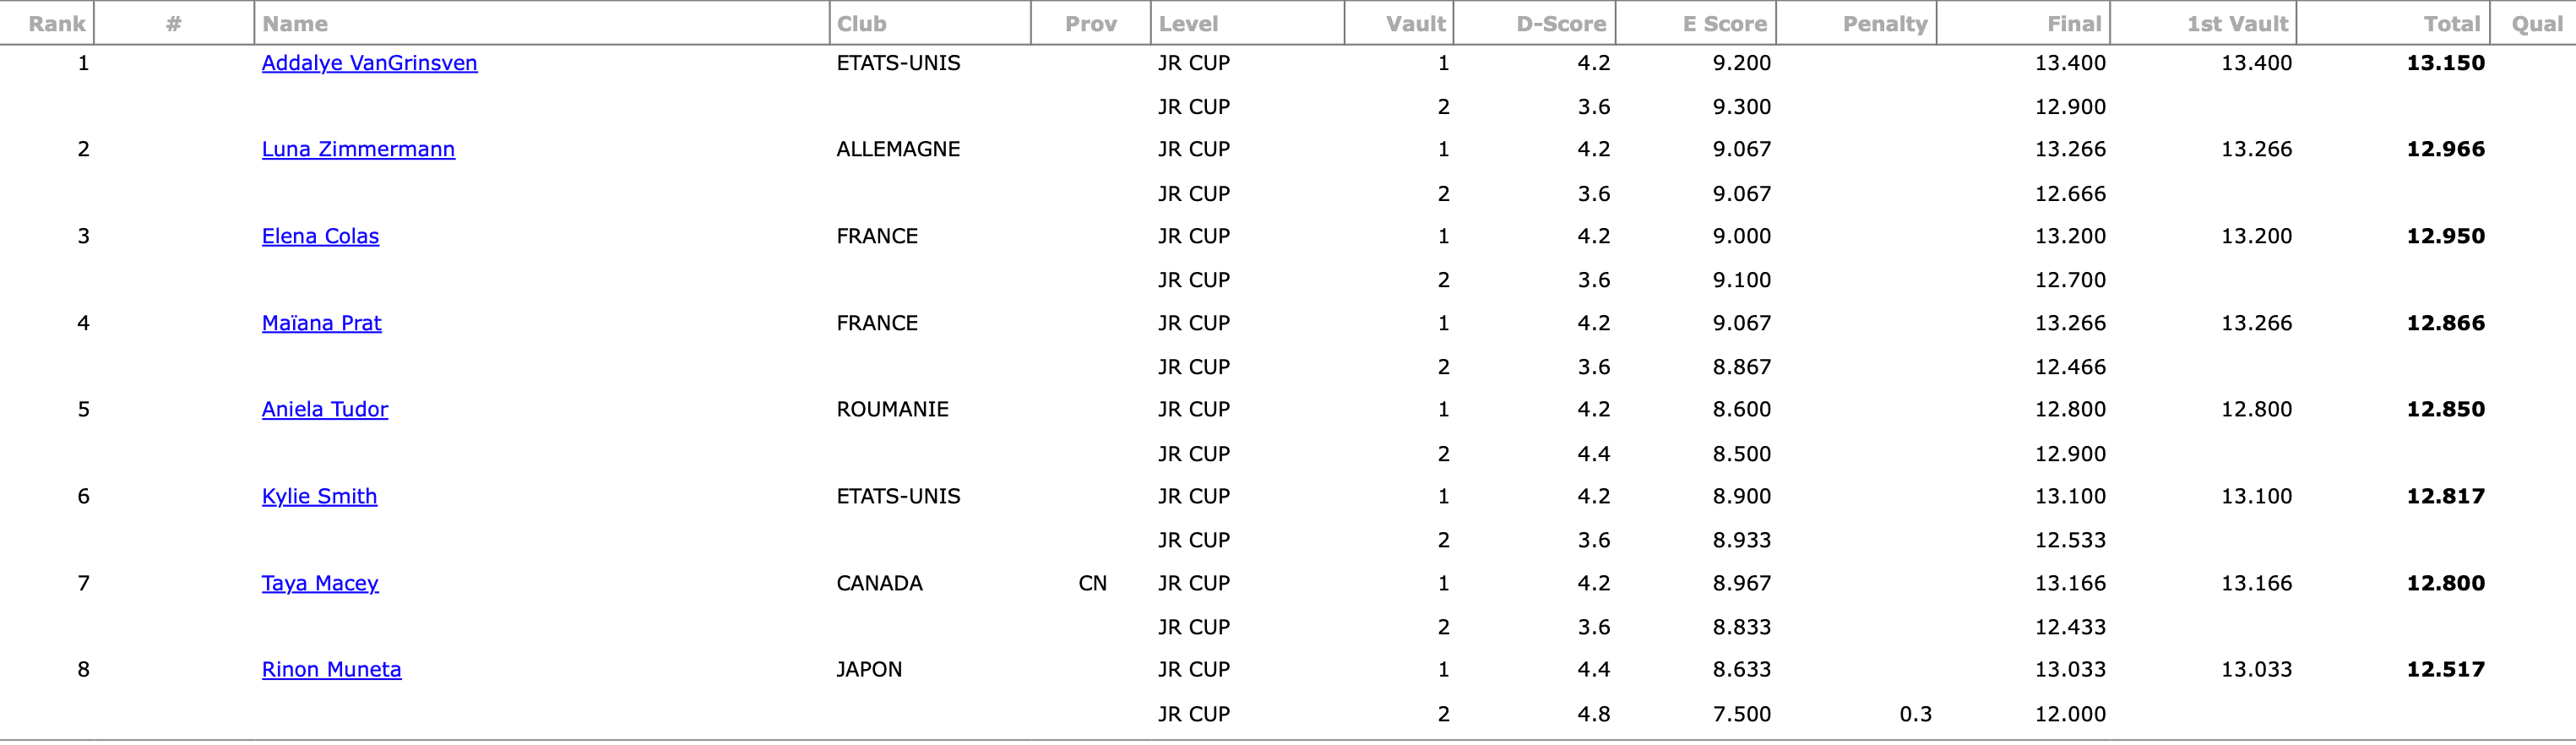This screenshot has height=745, width=2576.
Task: Sort table by Club header
Action: click(x=861, y=24)
